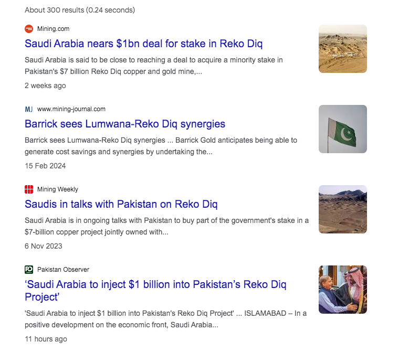Click 'About 300 results' stats text
Screen dimensions: 409x352
[80, 10]
